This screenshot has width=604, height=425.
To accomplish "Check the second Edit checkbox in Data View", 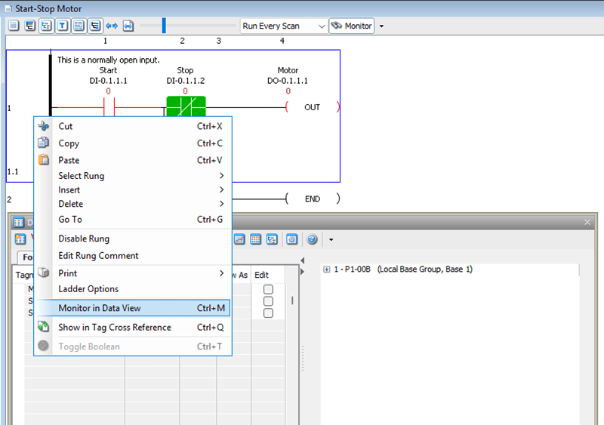I will (268, 301).
